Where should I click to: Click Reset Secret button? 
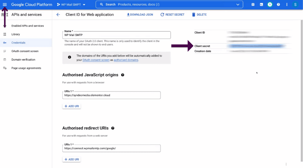pos(172,15)
